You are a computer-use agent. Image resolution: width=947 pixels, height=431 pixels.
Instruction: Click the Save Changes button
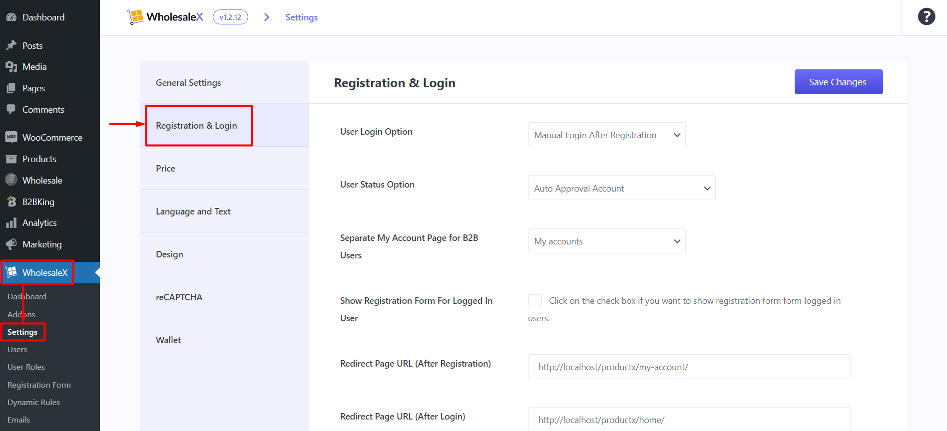pyautogui.click(x=839, y=82)
